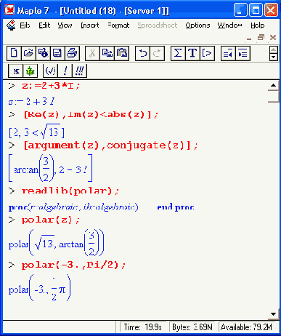Save the worksheet with the floppy icon
This screenshot has height=336, width=281.
click(x=57, y=53)
